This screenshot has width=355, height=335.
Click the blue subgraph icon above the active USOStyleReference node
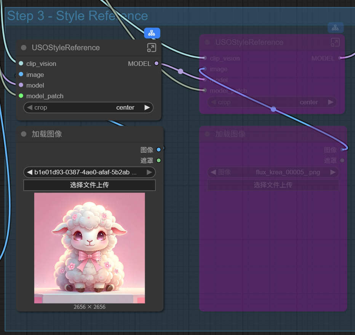(152, 33)
